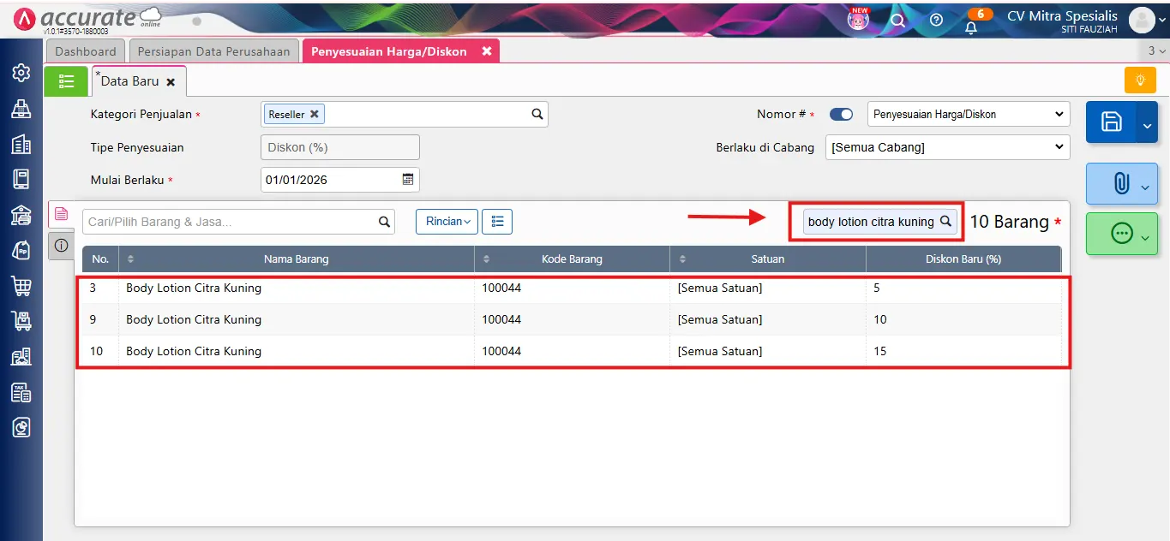Open the green list view button
Viewport: 1170px width, 541px height.
point(66,81)
